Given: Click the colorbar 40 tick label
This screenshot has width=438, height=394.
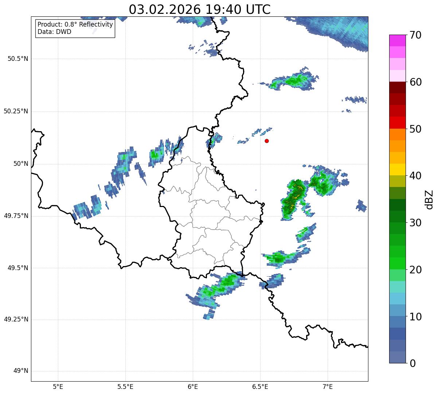Looking at the screenshot, I should (x=415, y=176).
